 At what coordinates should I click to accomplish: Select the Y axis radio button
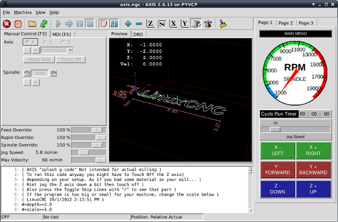[47, 42]
